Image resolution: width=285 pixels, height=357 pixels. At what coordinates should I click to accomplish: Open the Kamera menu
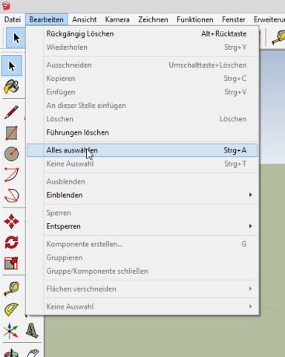click(x=117, y=19)
